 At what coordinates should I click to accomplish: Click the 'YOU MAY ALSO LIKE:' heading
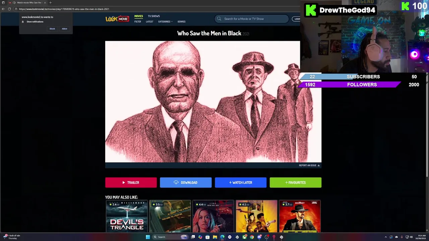121,197
